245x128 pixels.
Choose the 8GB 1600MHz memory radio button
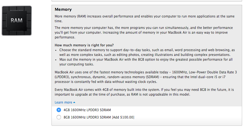pos(58,118)
